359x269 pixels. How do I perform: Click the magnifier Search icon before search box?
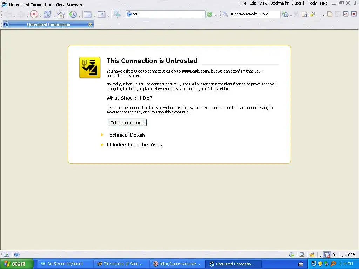pyautogui.click(x=225, y=14)
